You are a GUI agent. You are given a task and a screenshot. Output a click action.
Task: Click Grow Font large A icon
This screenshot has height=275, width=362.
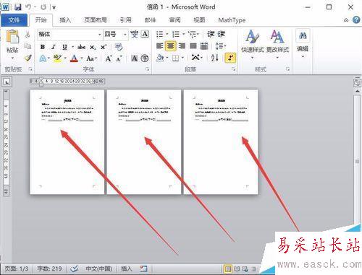click(109, 58)
